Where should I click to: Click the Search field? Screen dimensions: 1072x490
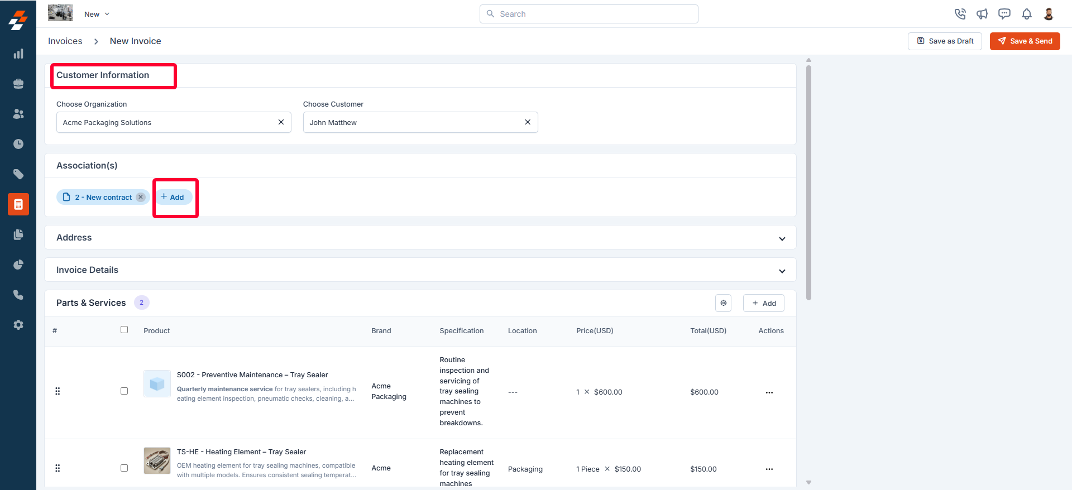click(x=589, y=14)
